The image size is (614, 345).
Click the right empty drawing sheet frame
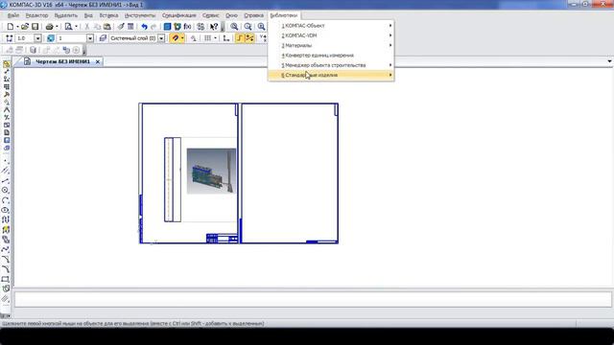pos(290,173)
